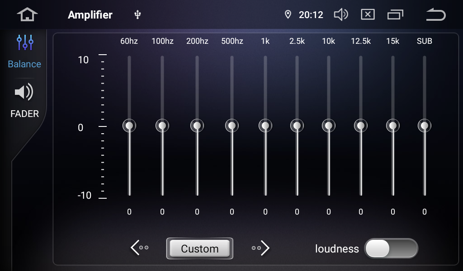Click the SUB slider handle
The width and height of the screenshot is (463, 271).
click(425, 126)
